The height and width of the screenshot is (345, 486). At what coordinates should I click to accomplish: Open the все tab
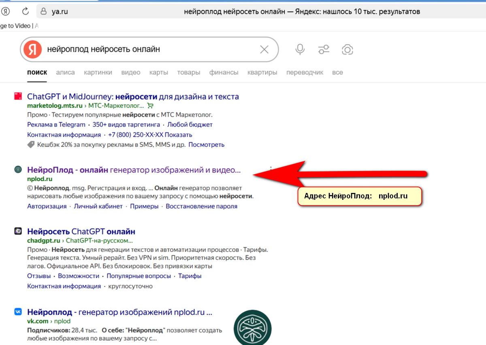pyautogui.click(x=337, y=72)
